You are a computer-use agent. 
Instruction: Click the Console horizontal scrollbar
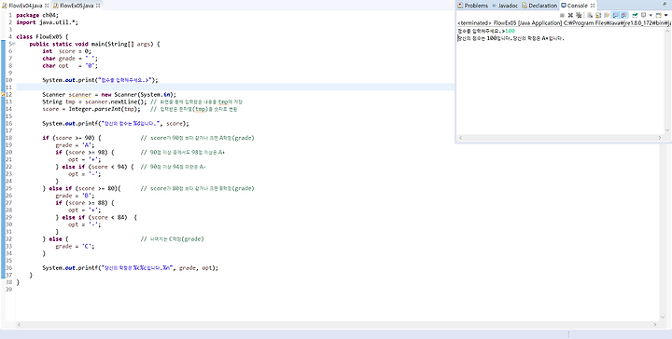click(x=560, y=138)
